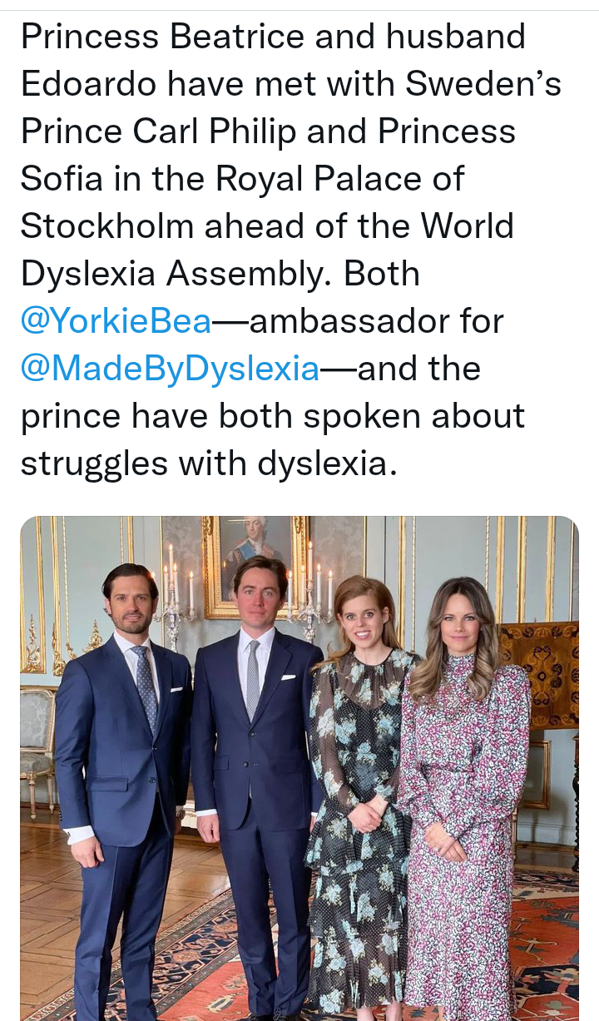Click the left candelabra in the photo
Image resolution: width=599 pixels, height=1021 pixels.
click(x=178, y=592)
